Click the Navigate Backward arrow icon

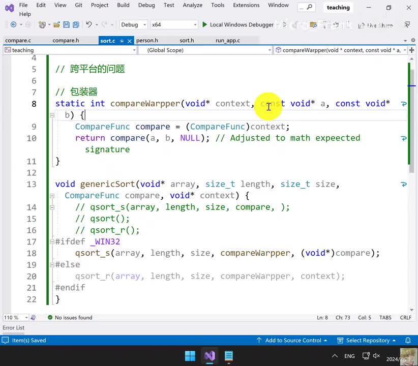click(13, 25)
